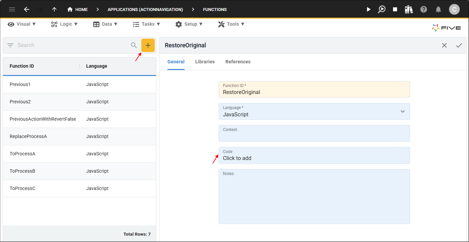Select the ReplaceProcessA row
Image resolution: width=469 pixels, height=242 pixels.
tap(79, 137)
